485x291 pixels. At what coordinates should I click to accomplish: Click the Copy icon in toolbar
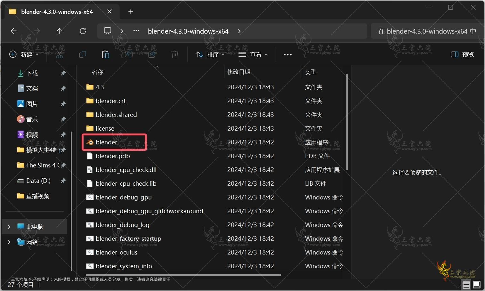[83, 54]
